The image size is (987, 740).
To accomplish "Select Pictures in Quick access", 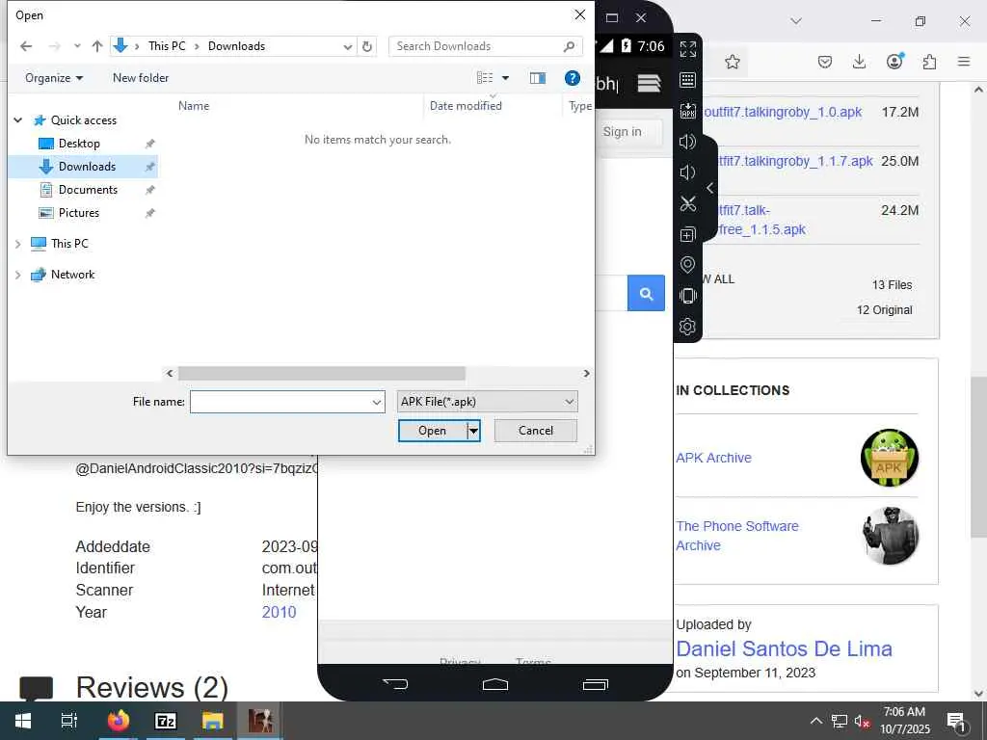I will point(79,213).
